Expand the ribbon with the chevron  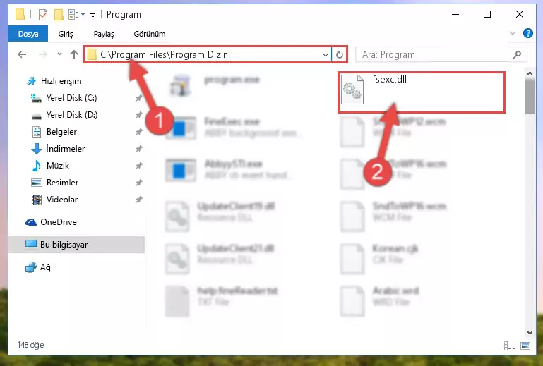512,34
